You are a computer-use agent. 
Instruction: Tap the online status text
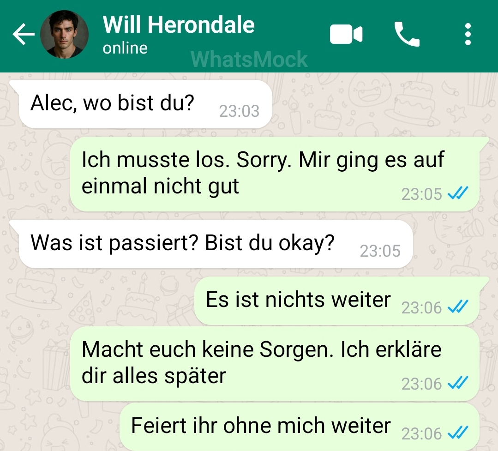(125, 48)
